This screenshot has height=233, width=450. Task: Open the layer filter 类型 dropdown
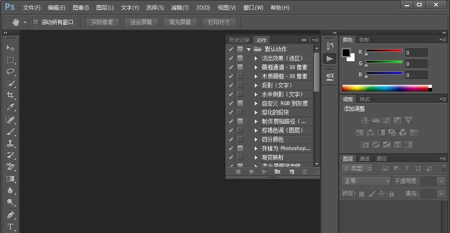357,168
